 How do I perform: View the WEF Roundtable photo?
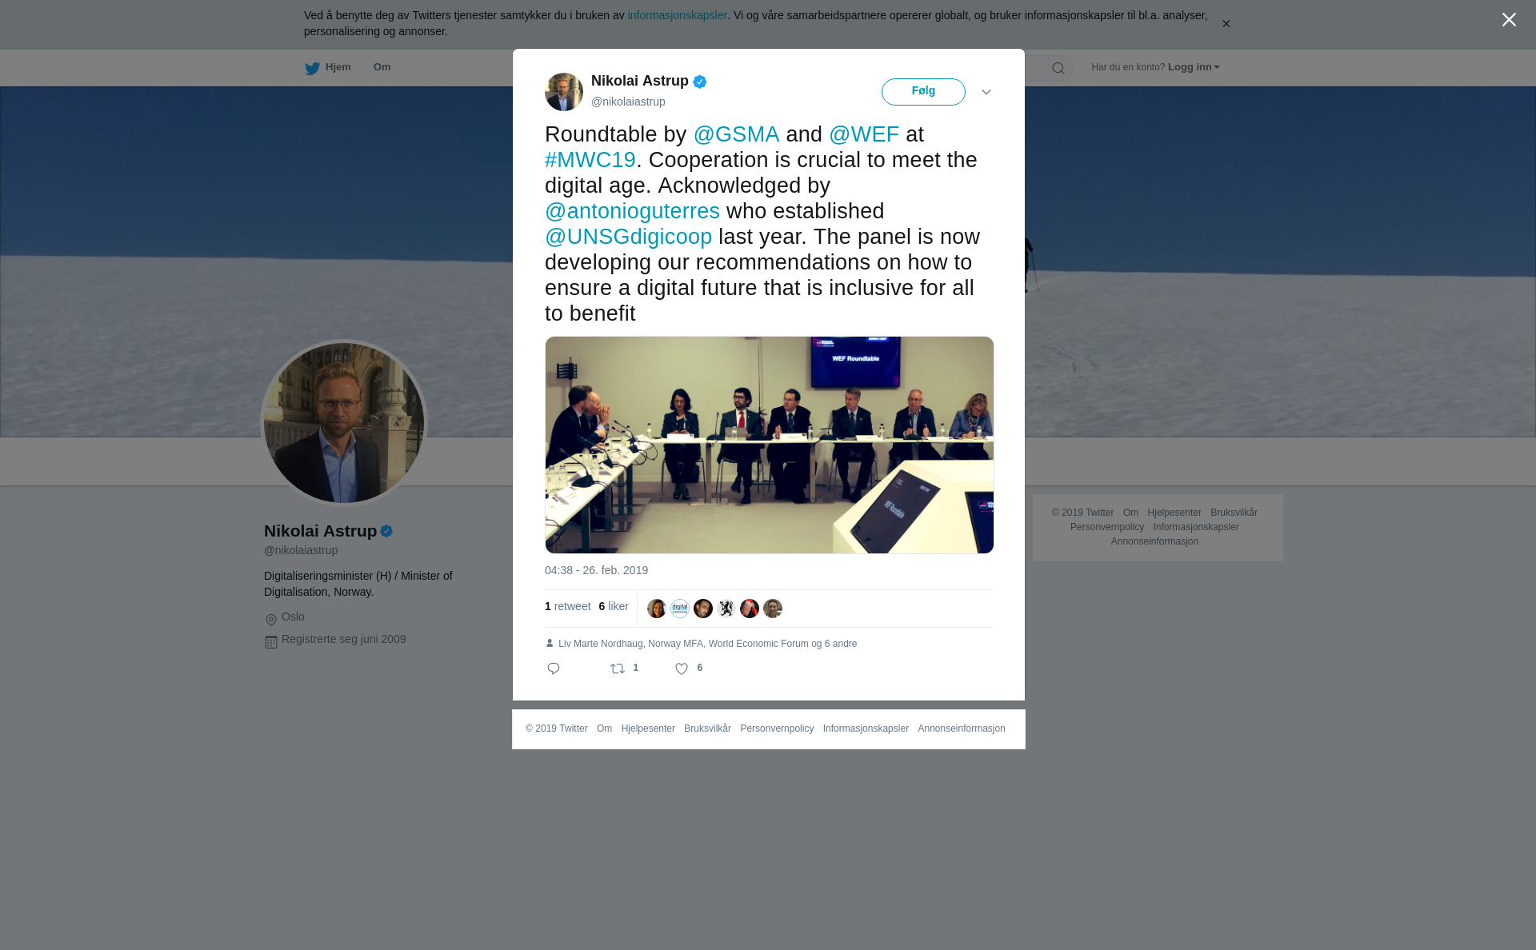(x=770, y=445)
